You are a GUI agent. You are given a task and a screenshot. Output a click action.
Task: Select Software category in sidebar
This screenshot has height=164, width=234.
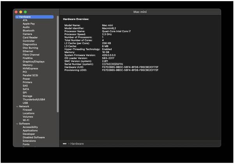click(x=24, y=124)
